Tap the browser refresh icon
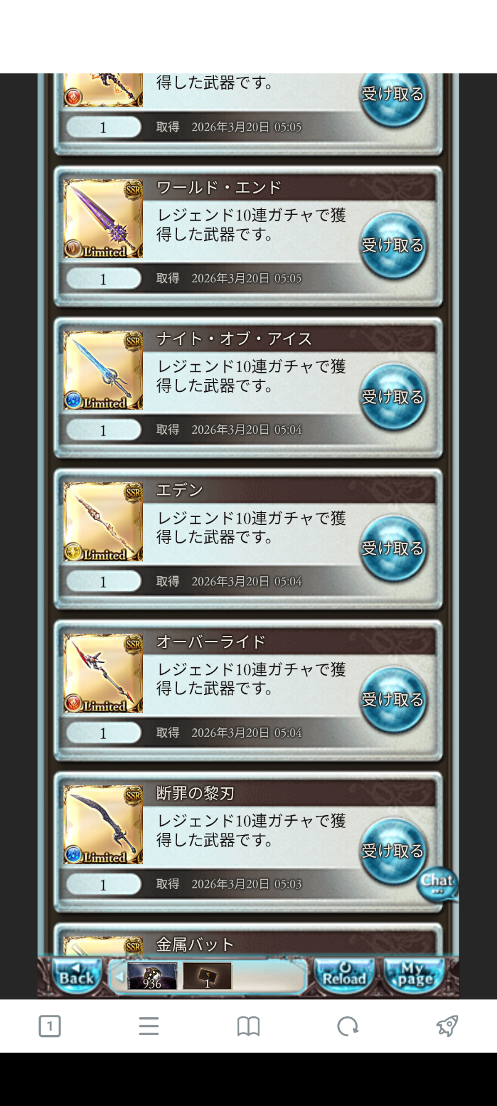The image size is (497, 1106). 348,1026
